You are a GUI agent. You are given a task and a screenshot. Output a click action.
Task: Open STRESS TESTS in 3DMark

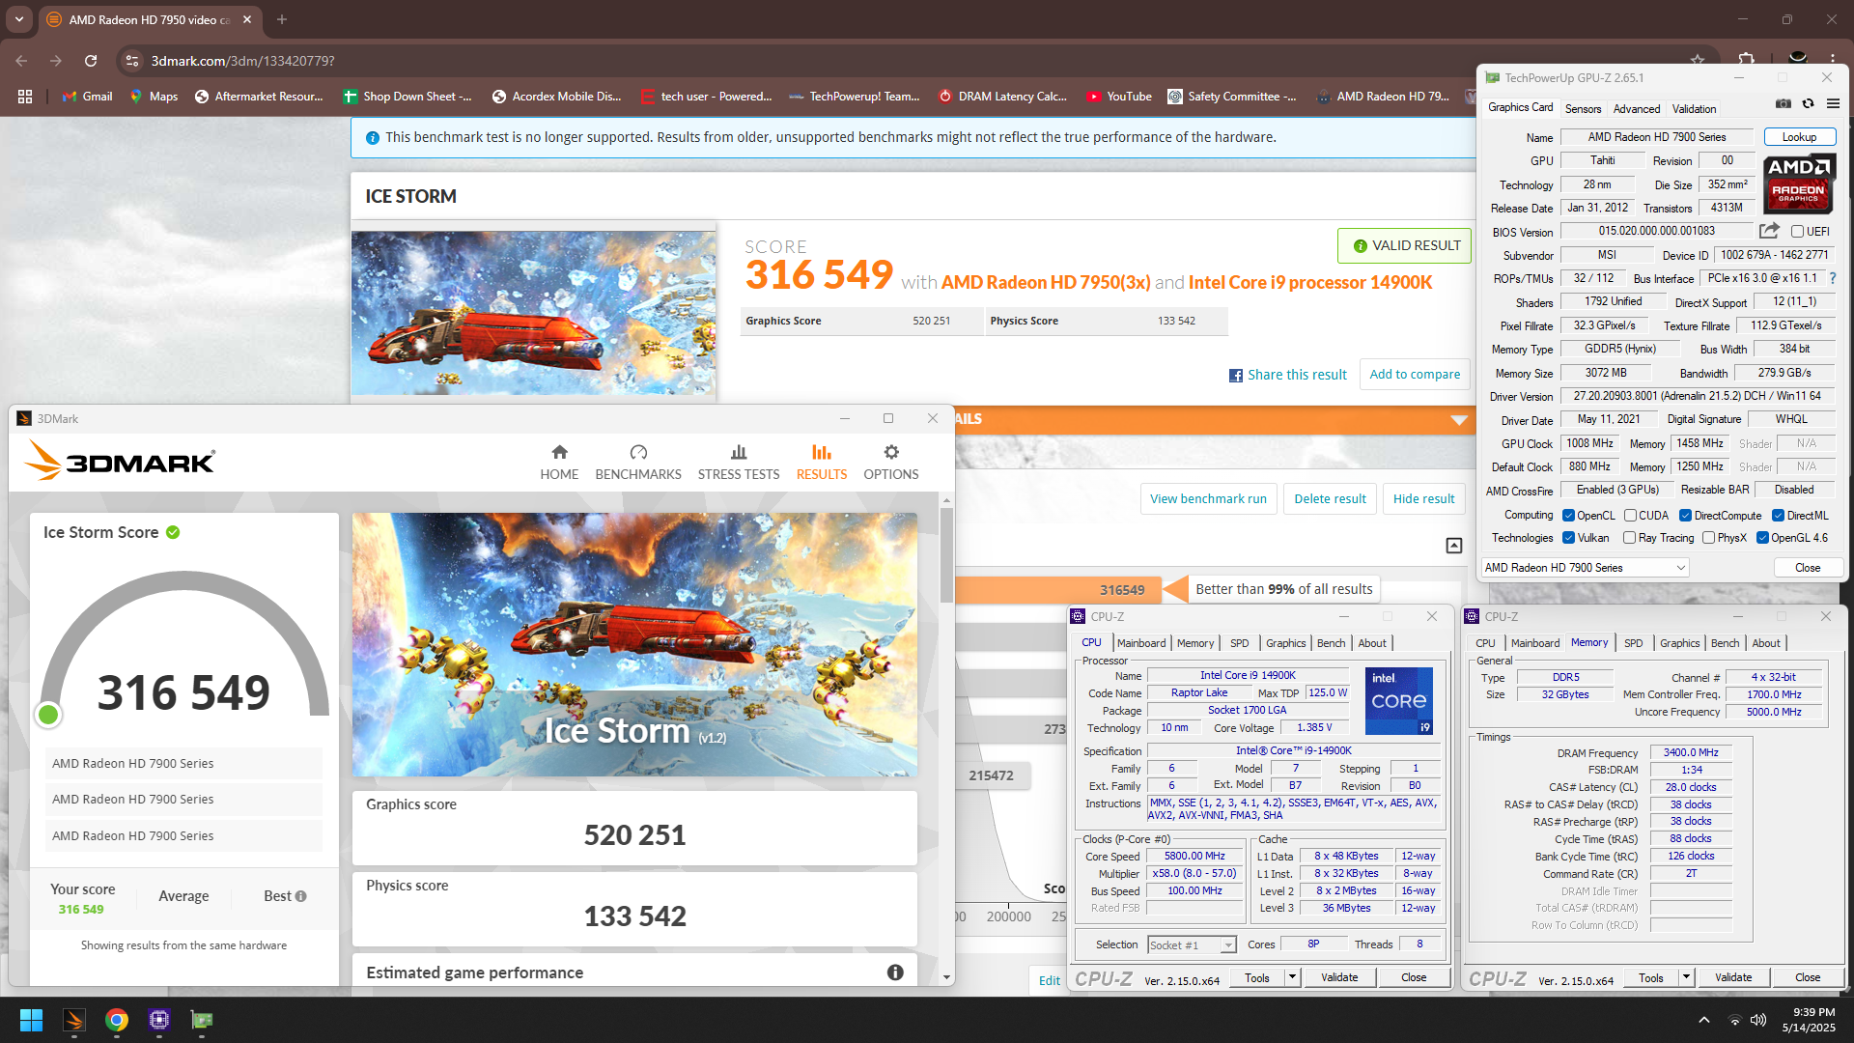pyautogui.click(x=739, y=462)
